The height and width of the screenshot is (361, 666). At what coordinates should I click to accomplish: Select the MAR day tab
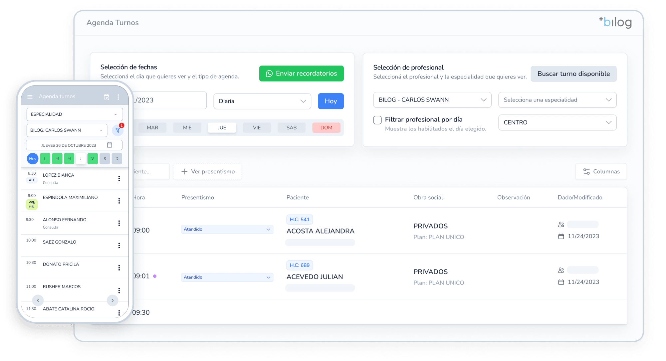point(152,127)
